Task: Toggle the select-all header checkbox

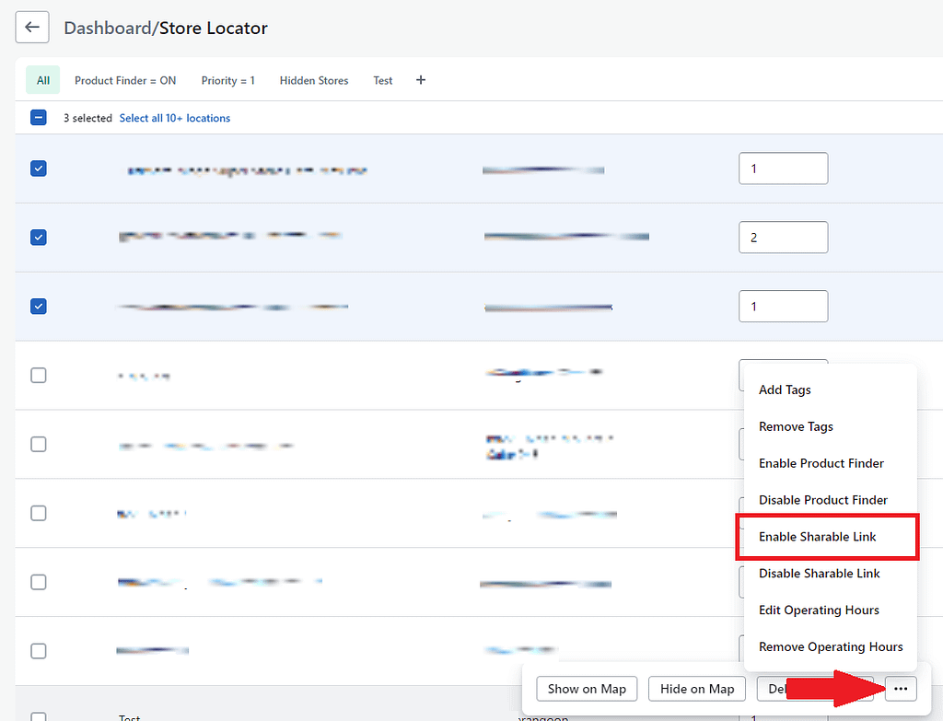Action: click(39, 118)
